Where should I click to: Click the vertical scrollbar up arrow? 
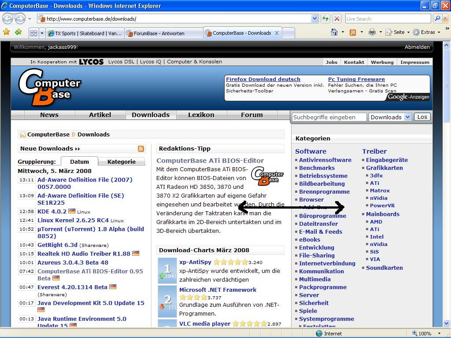[x=447, y=44]
